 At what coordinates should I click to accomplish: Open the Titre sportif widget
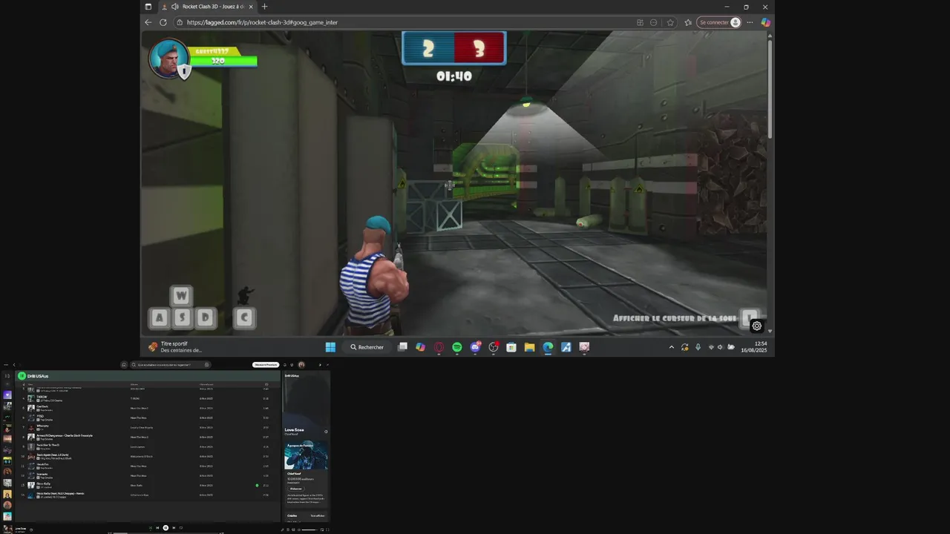point(175,347)
